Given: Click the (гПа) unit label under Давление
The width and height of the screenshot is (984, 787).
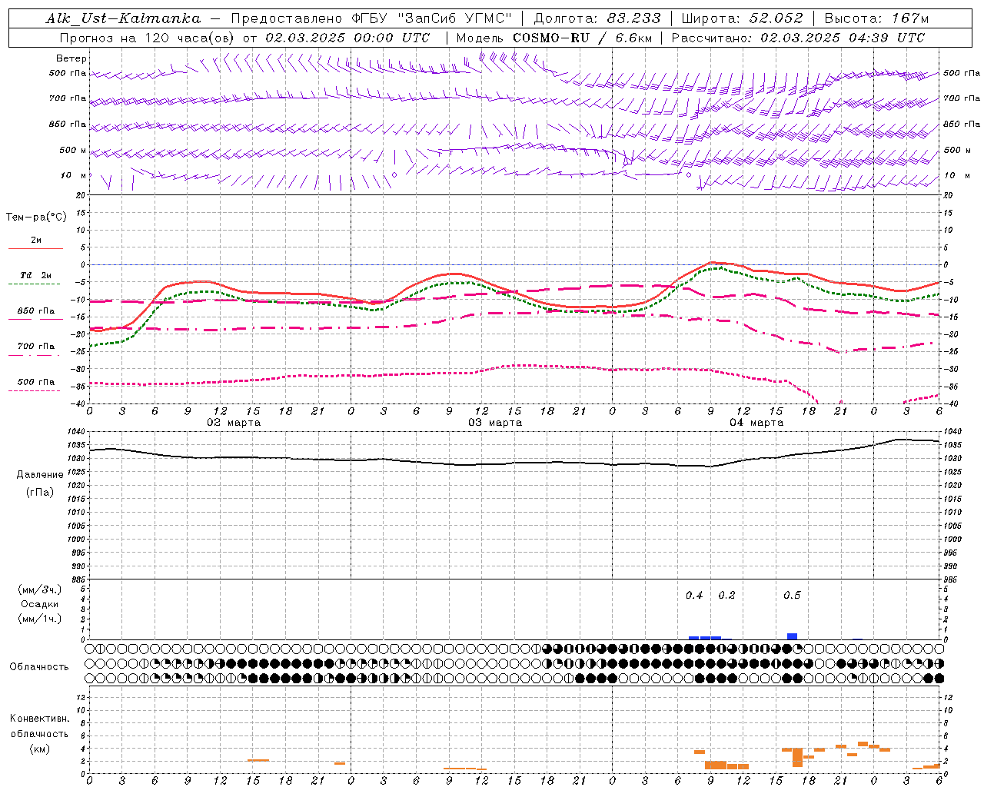Looking at the screenshot, I should [x=40, y=493].
